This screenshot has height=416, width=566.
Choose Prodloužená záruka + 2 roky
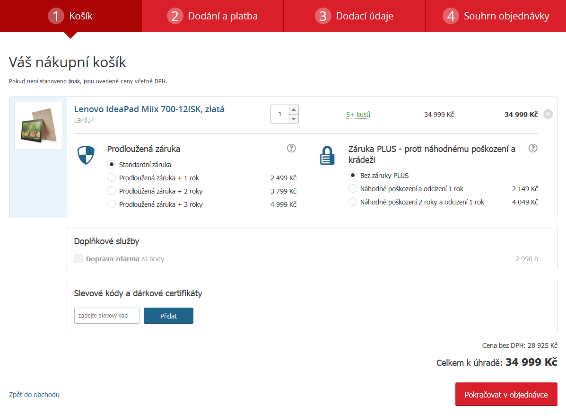pyautogui.click(x=112, y=191)
